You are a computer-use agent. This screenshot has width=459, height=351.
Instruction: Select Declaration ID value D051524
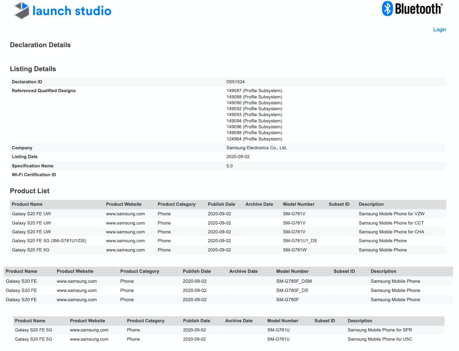(x=235, y=82)
